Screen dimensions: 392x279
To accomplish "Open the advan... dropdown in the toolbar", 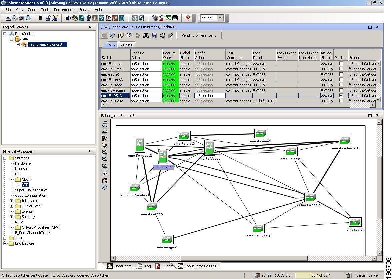I will pos(220,18).
